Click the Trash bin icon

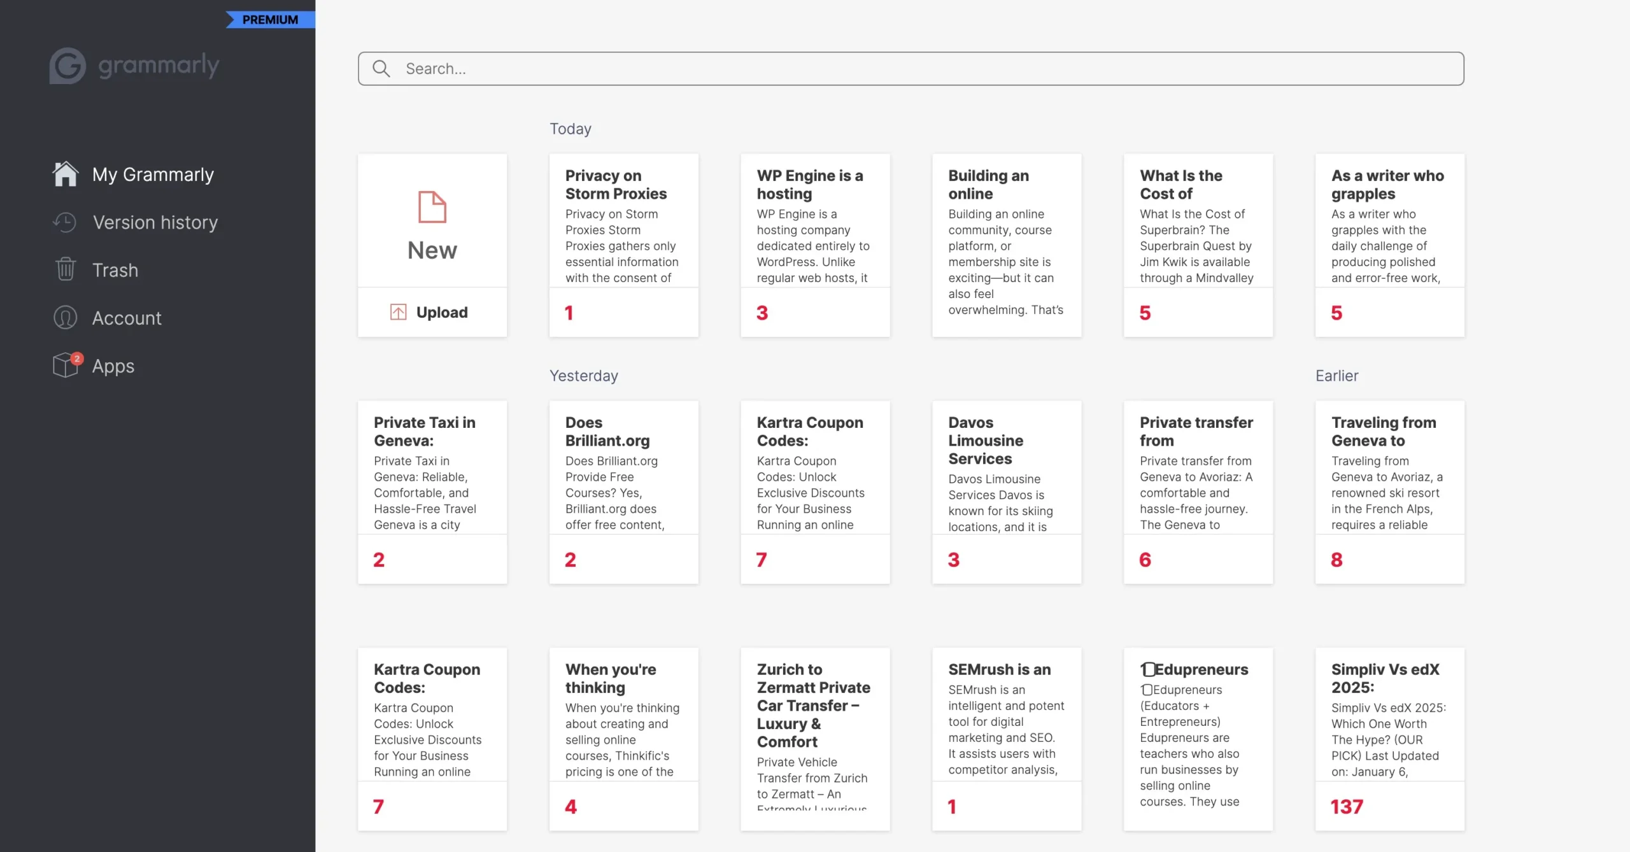[x=66, y=269]
